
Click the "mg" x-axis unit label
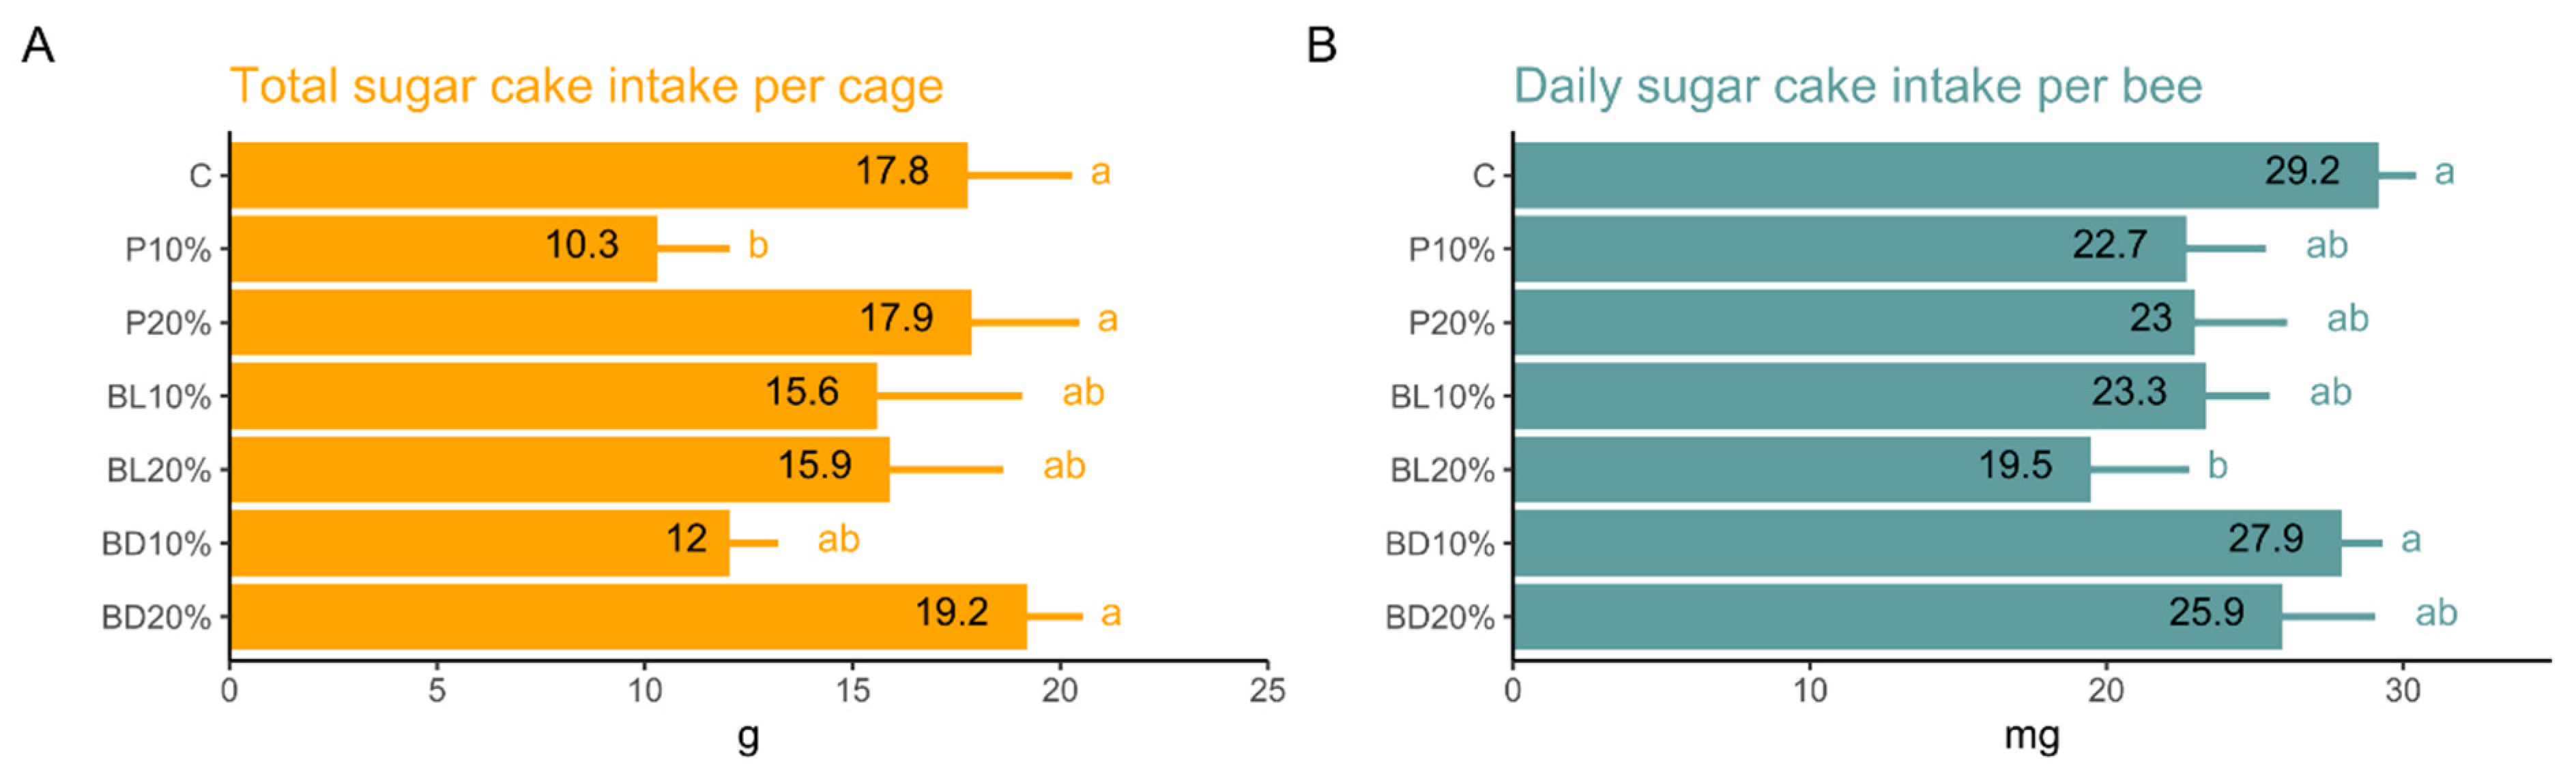tap(2031, 737)
